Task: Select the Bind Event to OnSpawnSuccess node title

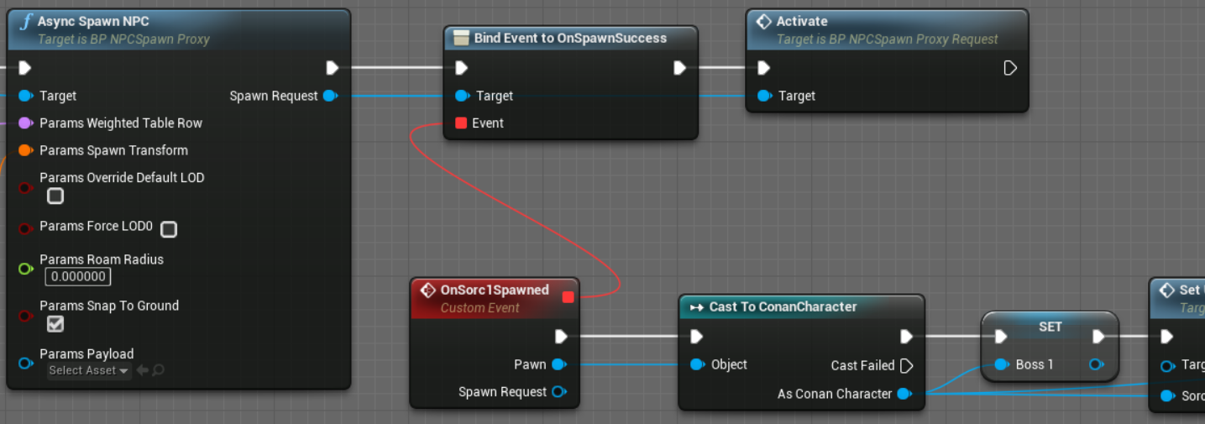Action: [x=569, y=38]
